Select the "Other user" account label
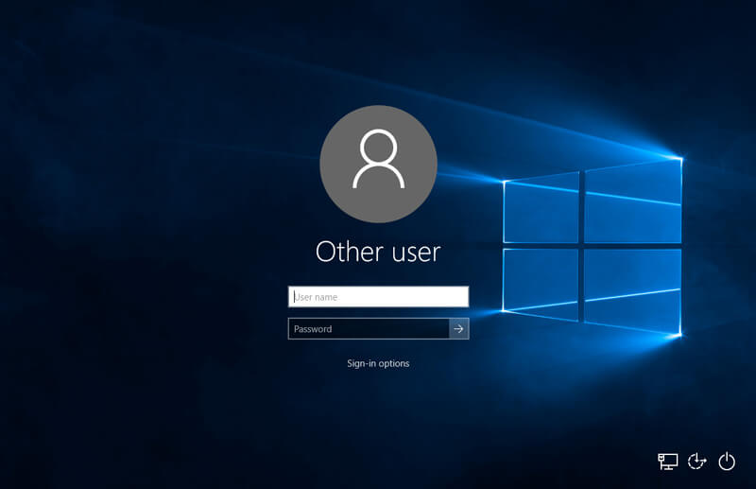 (x=378, y=252)
